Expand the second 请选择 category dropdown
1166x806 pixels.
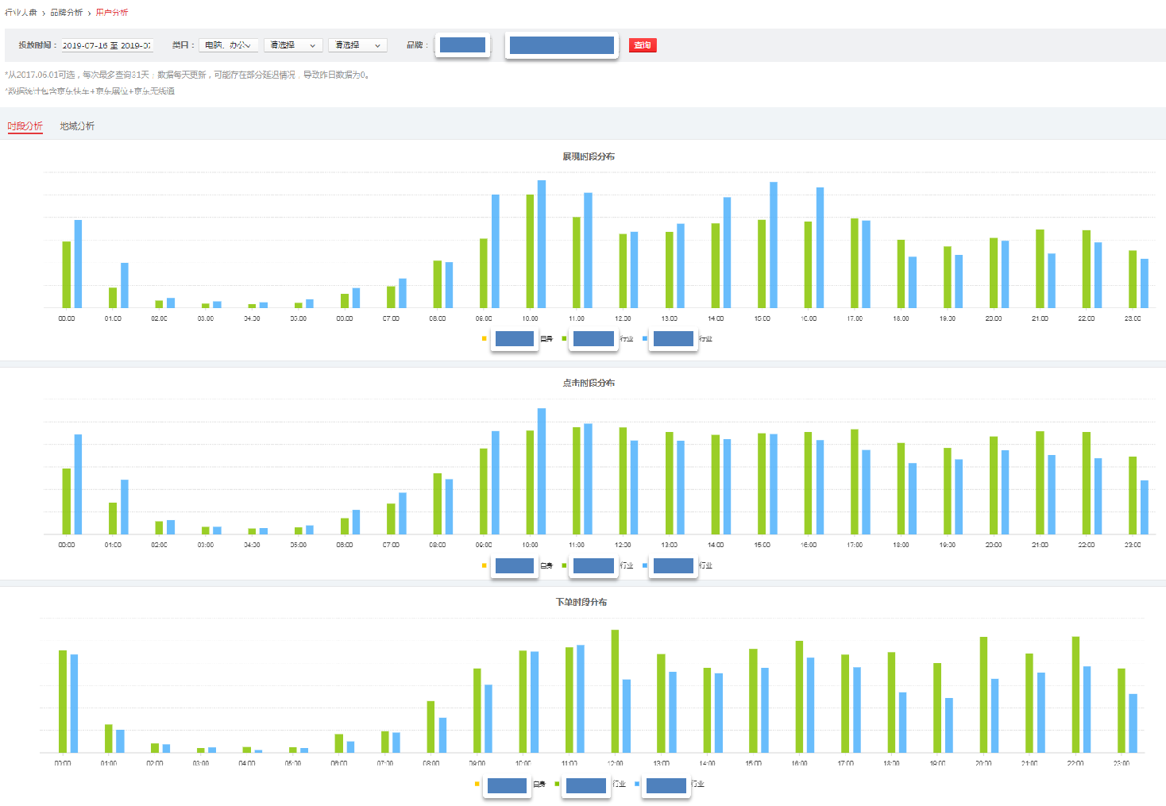tap(358, 45)
